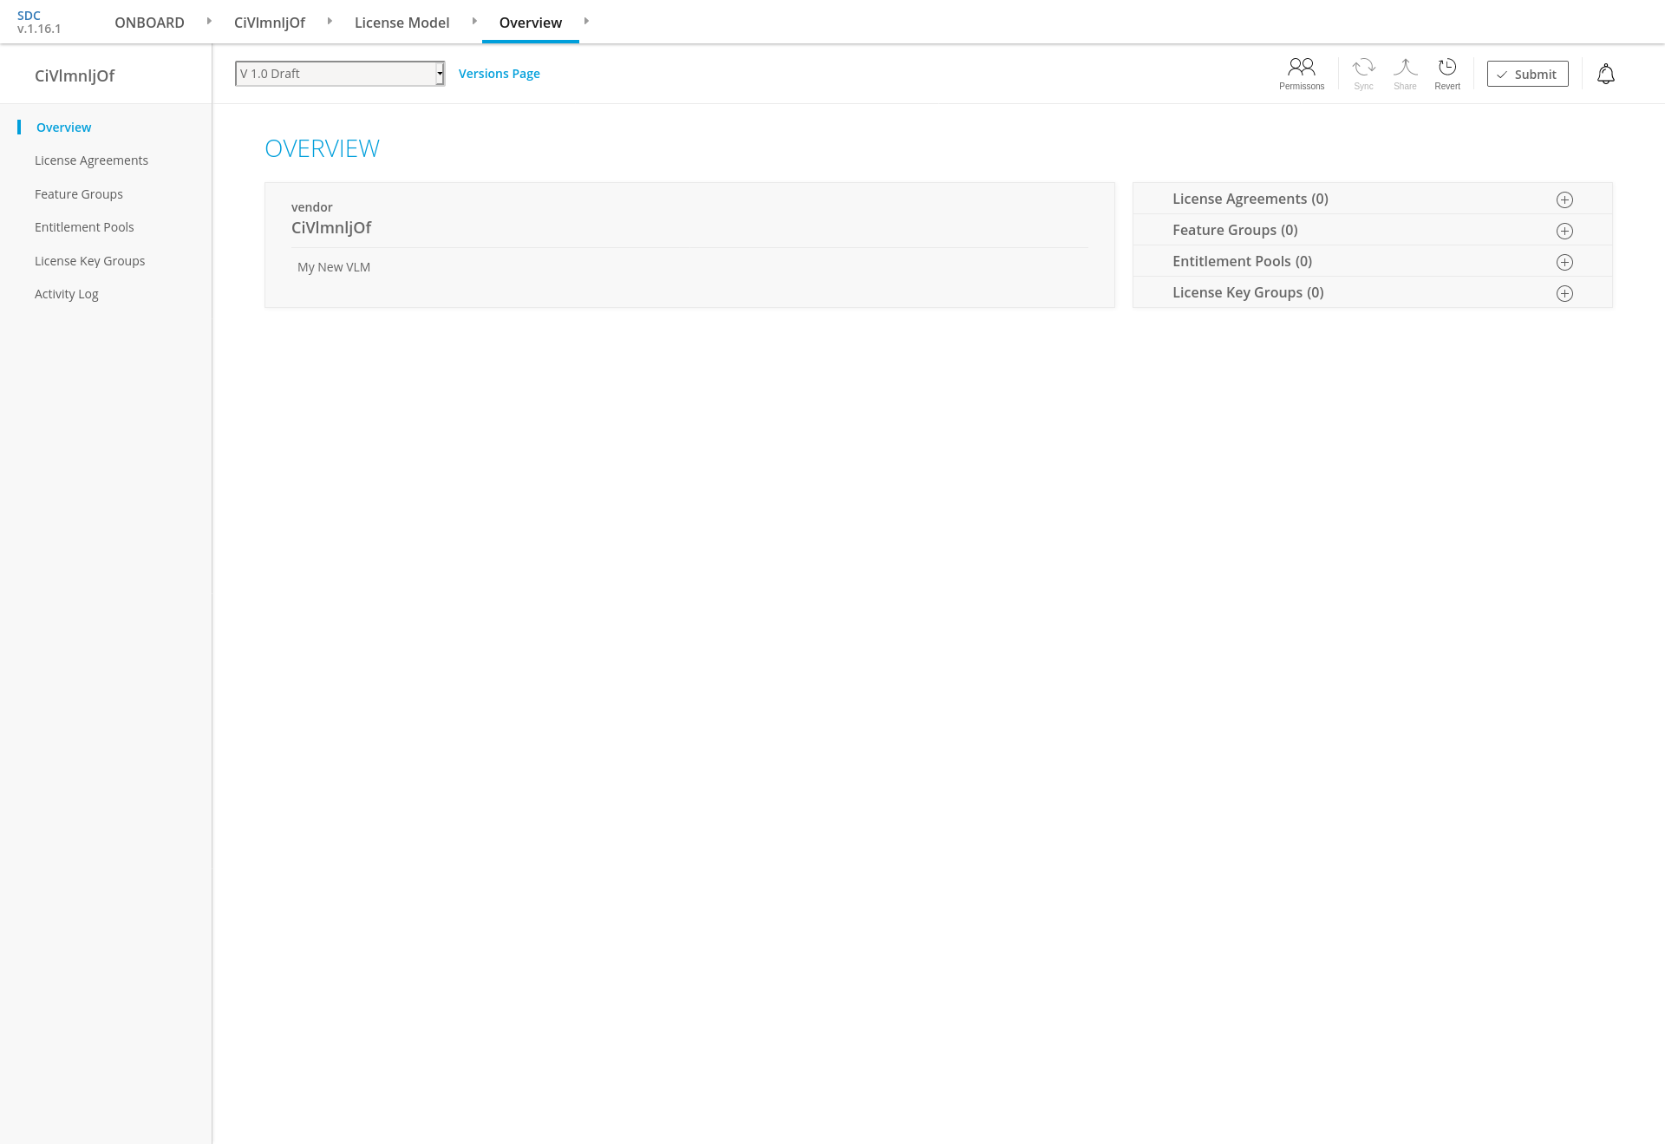
Task: Select Feature Groups in sidebar
Action: [79, 194]
